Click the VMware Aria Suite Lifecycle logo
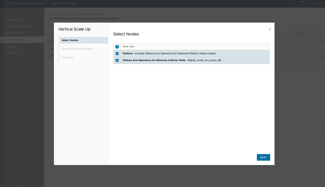325x187 pixels. point(6,3)
